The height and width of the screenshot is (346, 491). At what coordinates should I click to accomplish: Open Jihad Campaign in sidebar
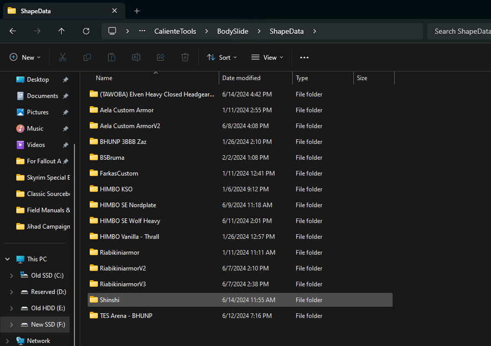43,226
